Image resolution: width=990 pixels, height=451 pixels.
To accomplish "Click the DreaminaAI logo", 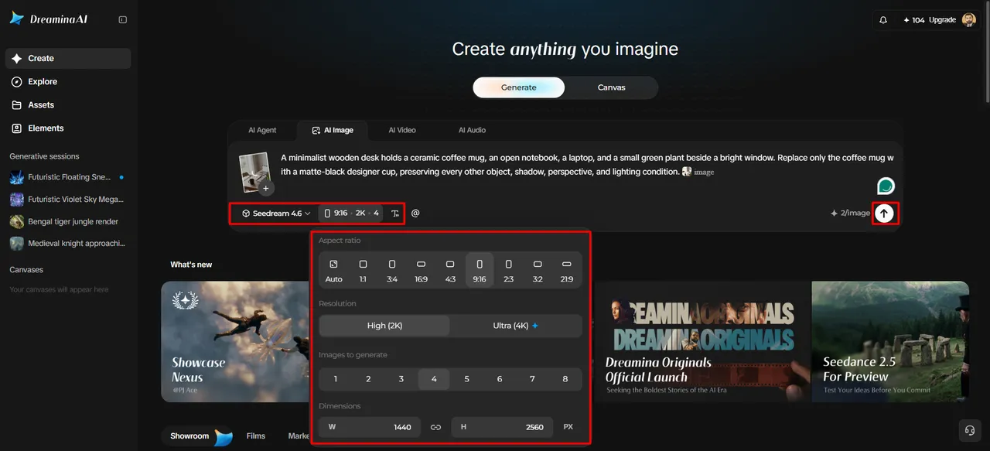I will coord(49,19).
